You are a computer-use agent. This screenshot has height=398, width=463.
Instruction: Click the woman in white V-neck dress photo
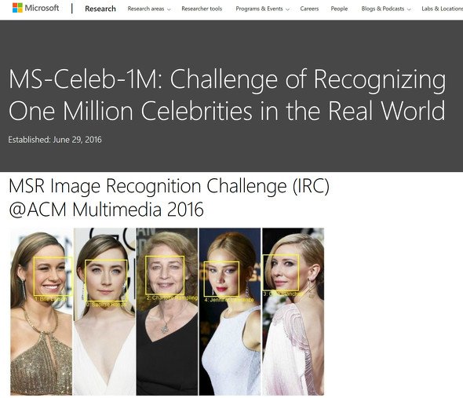(x=104, y=312)
